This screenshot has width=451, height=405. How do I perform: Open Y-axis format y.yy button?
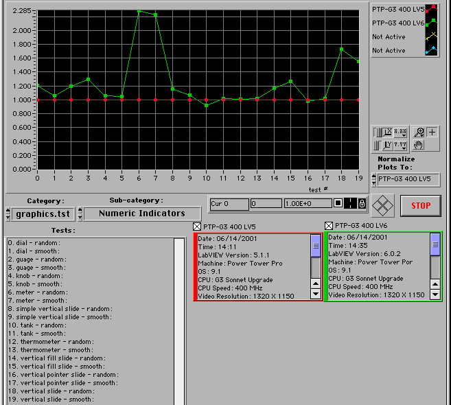400,145
